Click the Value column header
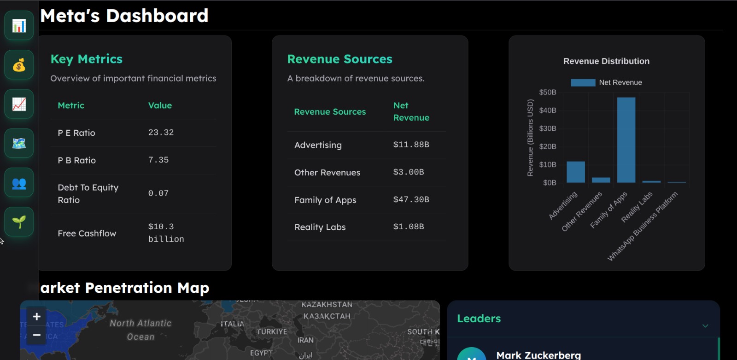 (x=160, y=105)
